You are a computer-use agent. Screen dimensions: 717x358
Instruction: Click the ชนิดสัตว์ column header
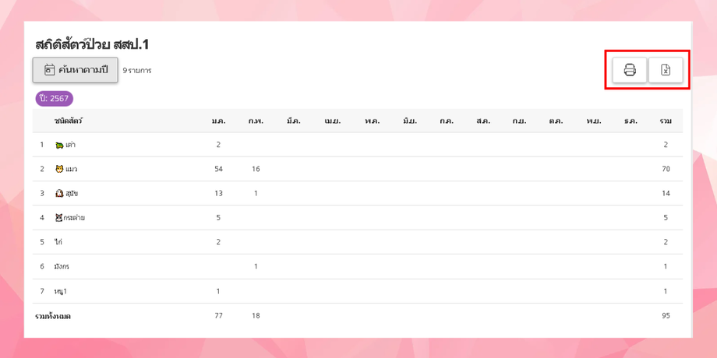click(69, 121)
